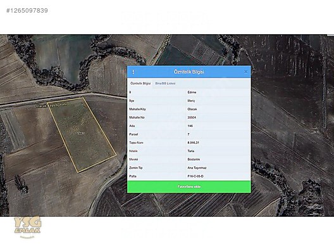
Task: Click the Olacak value in Mahalle/Köy row
Action: click(192, 109)
